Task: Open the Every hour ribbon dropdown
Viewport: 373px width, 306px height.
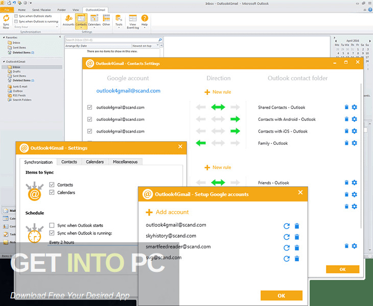Action: tap(36, 27)
